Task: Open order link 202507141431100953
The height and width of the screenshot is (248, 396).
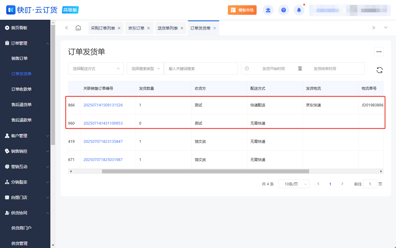Action: click(x=103, y=123)
